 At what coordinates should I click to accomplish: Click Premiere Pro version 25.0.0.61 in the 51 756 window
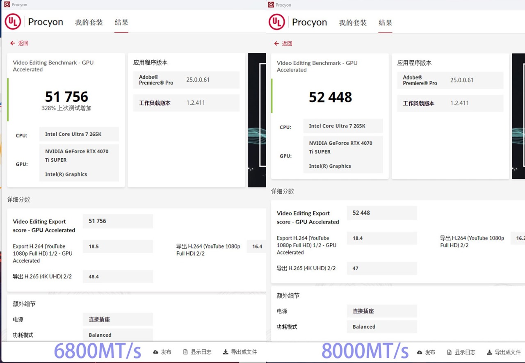tap(198, 80)
